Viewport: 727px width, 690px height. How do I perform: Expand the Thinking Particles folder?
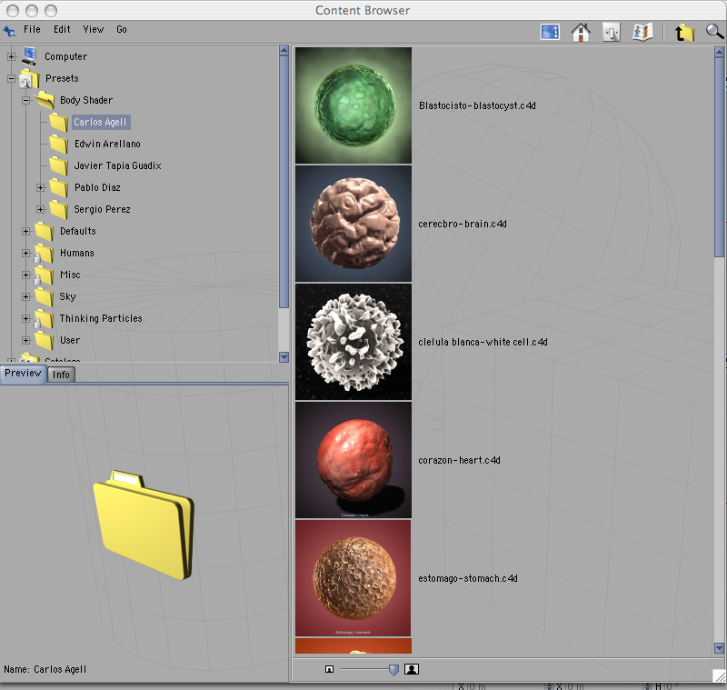click(x=26, y=318)
